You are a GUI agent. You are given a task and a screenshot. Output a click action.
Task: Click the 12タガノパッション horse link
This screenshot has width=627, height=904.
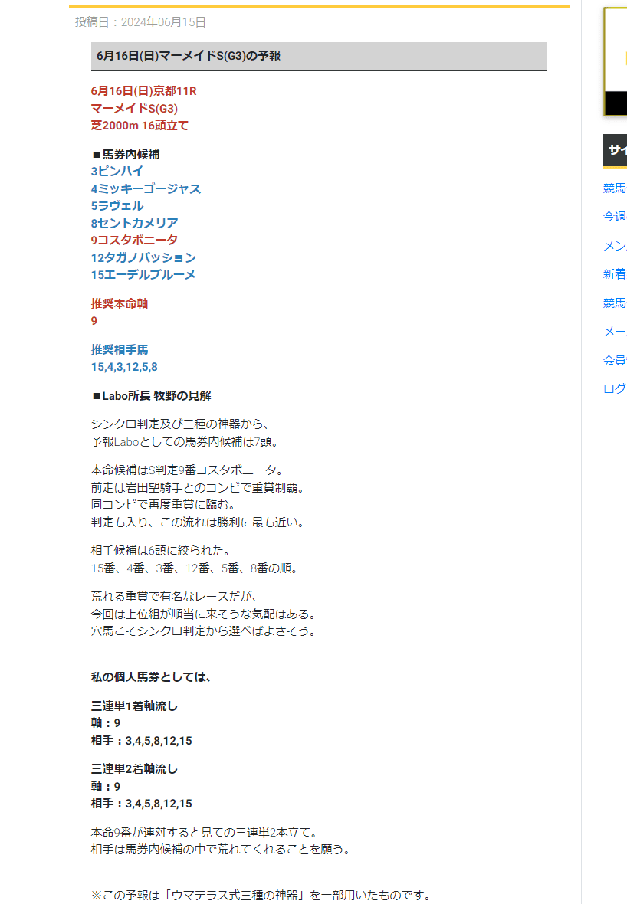coord(143,258)
